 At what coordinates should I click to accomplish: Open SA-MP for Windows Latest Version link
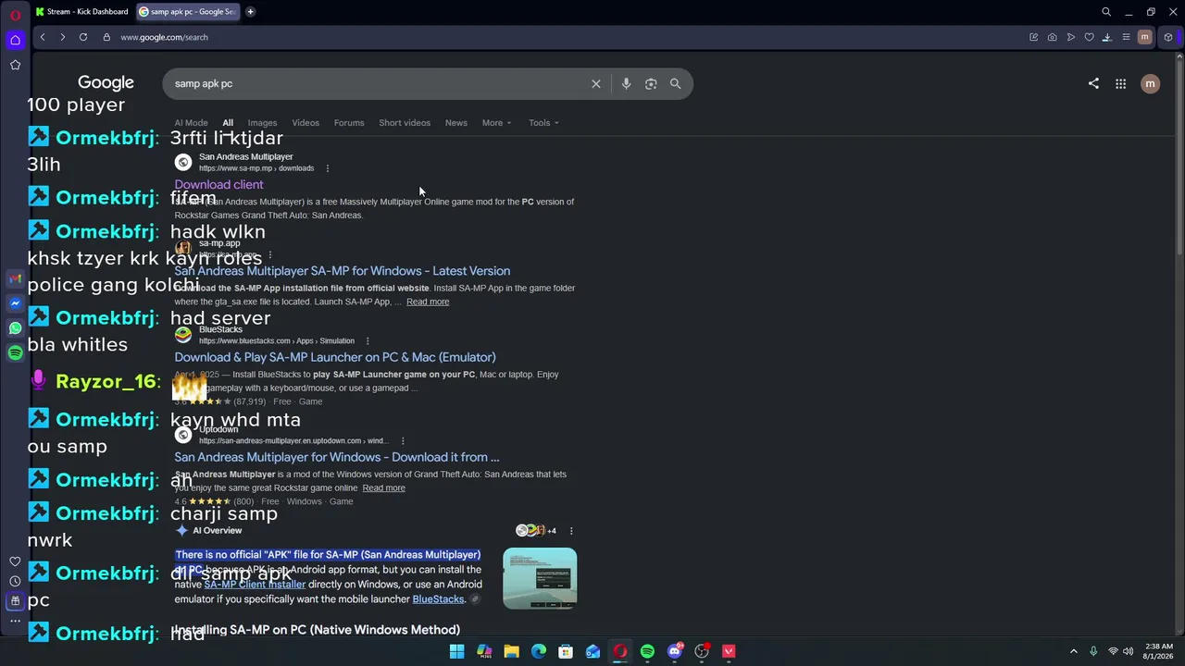point(343,271)
